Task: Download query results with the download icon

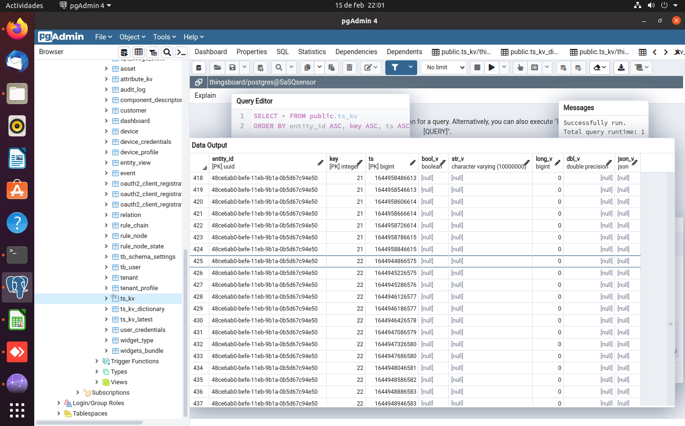Action: click(621, 67)
